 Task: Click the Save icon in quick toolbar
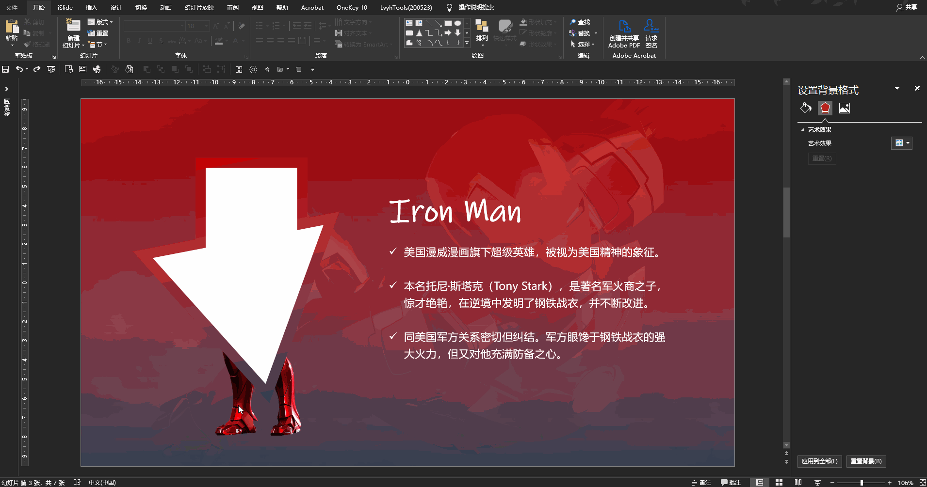coord(5,69)
